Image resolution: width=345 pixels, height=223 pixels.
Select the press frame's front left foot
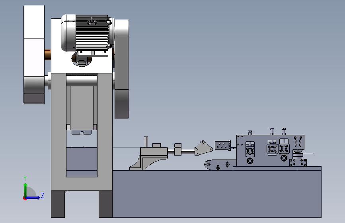[x=58, y=204]
